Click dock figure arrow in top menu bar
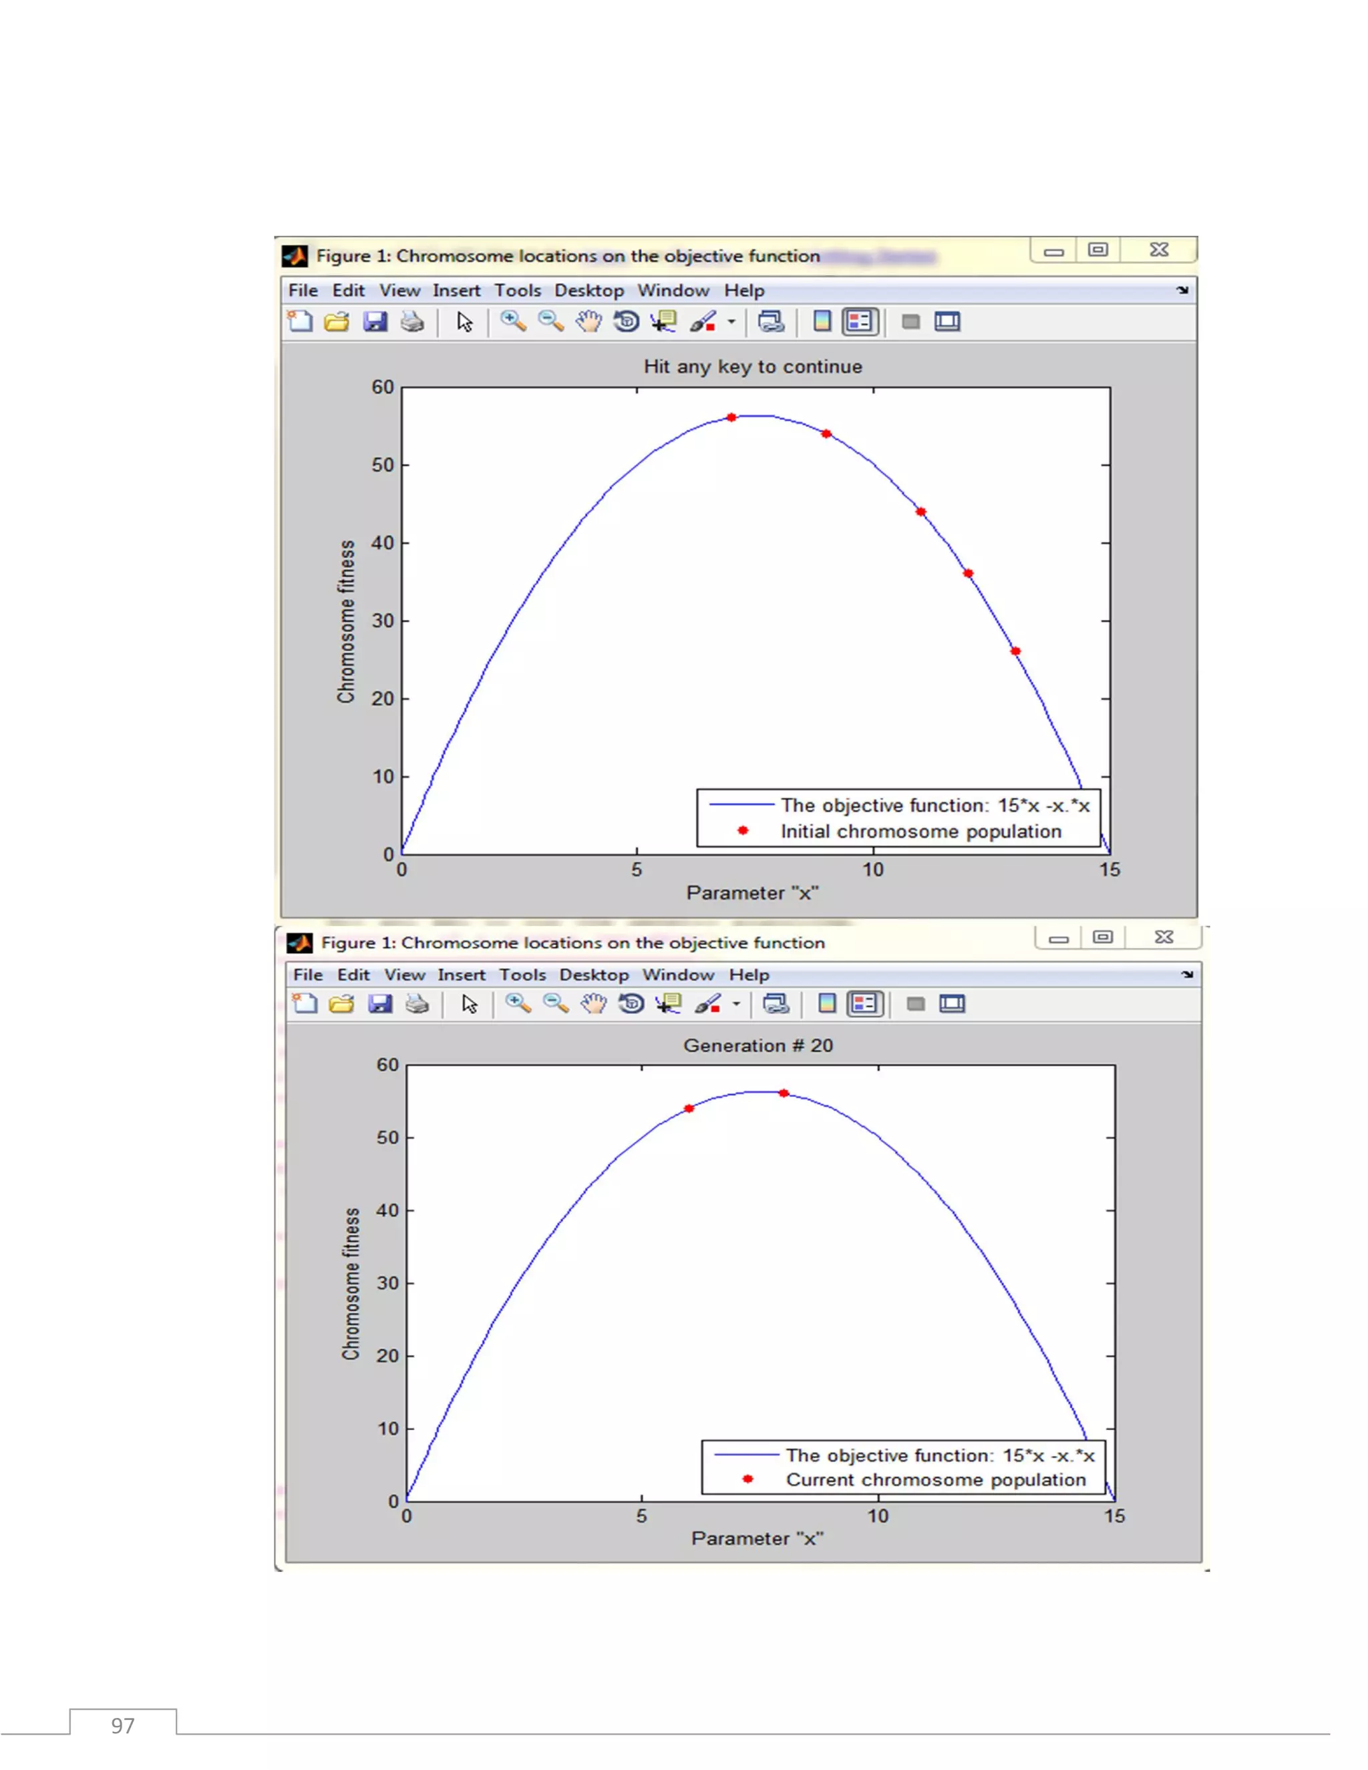The image size is (1368, 1770). coord(1182,290)
